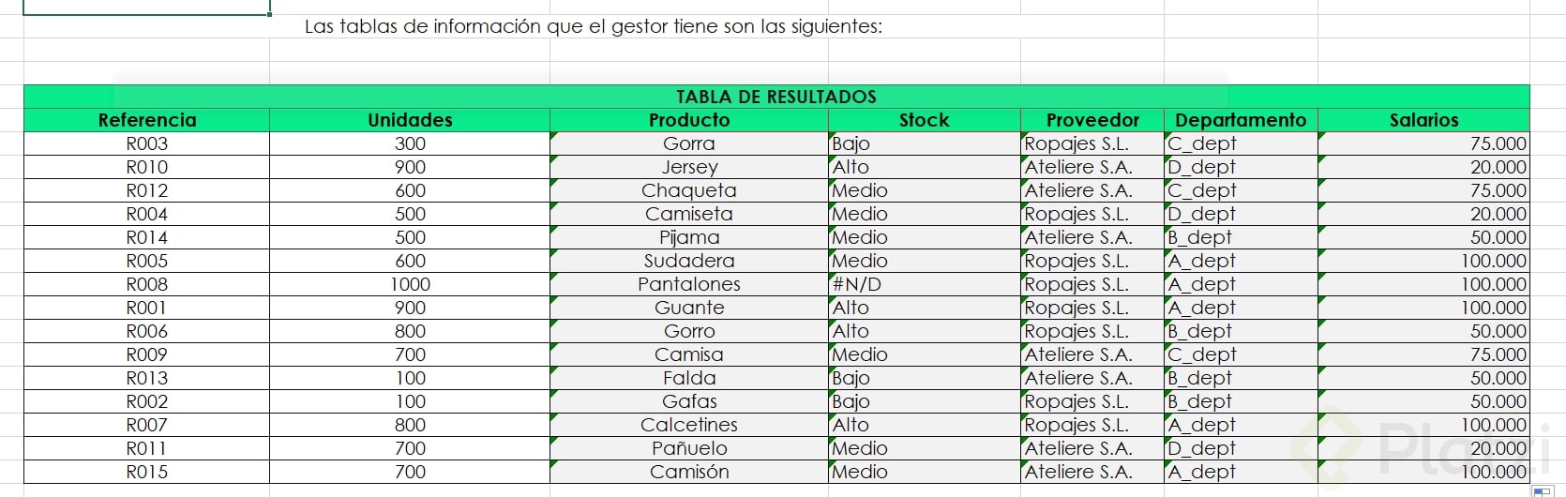Select the Stock header cell
This screenshot has height=497, width=1566.
coord(924,120)
